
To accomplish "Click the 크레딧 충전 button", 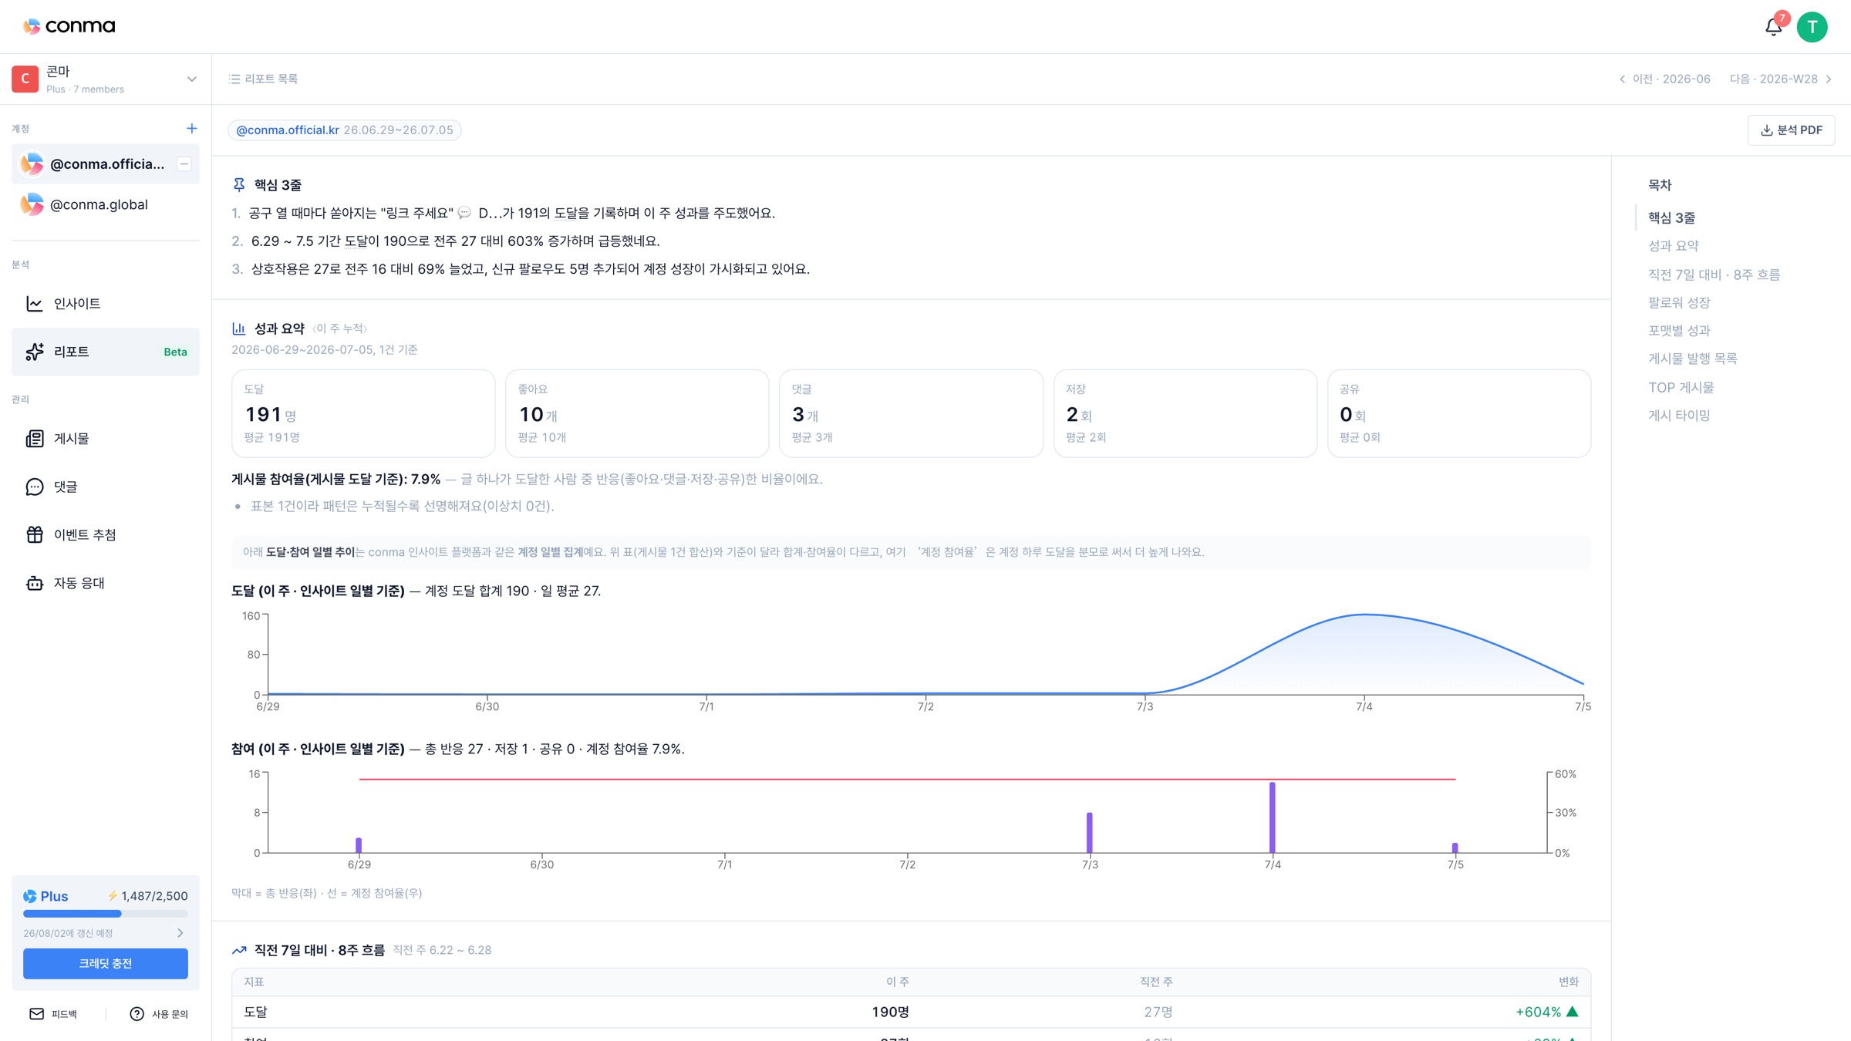I will [x=106, y=963].
